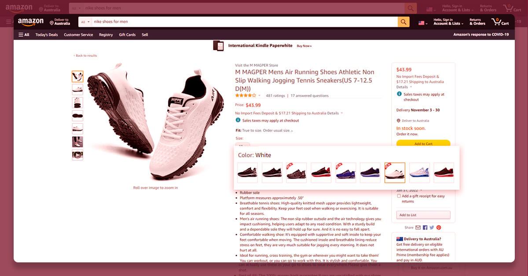This screenshot has height=276, width=528.
Task: Expand Details dropdown in buy box
Action: [x=404, y=87]
